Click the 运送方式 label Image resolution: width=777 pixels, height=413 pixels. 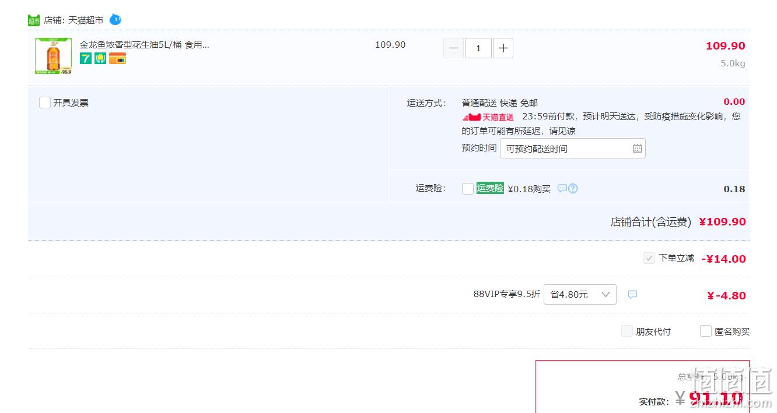[x=426, y=103]
